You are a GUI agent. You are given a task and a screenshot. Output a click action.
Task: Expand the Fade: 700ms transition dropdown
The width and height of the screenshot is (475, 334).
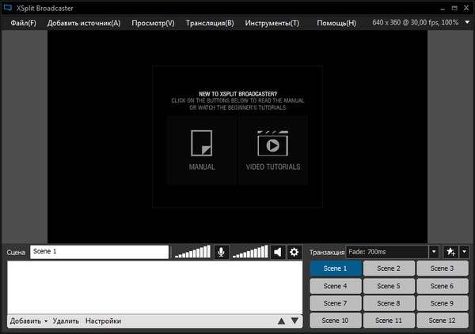click(x=433, y=252)
